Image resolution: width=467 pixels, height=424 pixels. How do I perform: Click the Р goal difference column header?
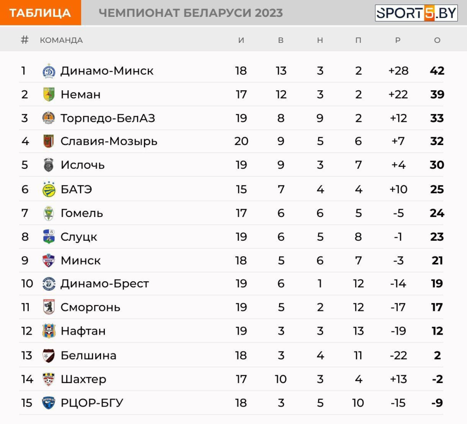(398, 40)
